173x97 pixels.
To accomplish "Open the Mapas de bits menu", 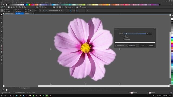I will click(x=35, y=3).
